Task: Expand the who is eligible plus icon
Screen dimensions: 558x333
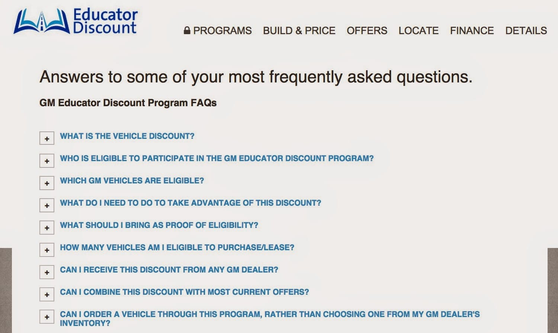Action: click(x=47, y=160)
